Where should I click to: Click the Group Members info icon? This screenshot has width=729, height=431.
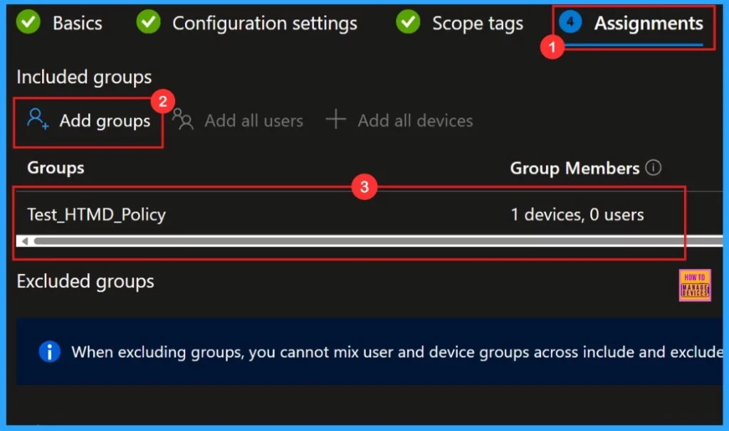click(x=654, y=168)
